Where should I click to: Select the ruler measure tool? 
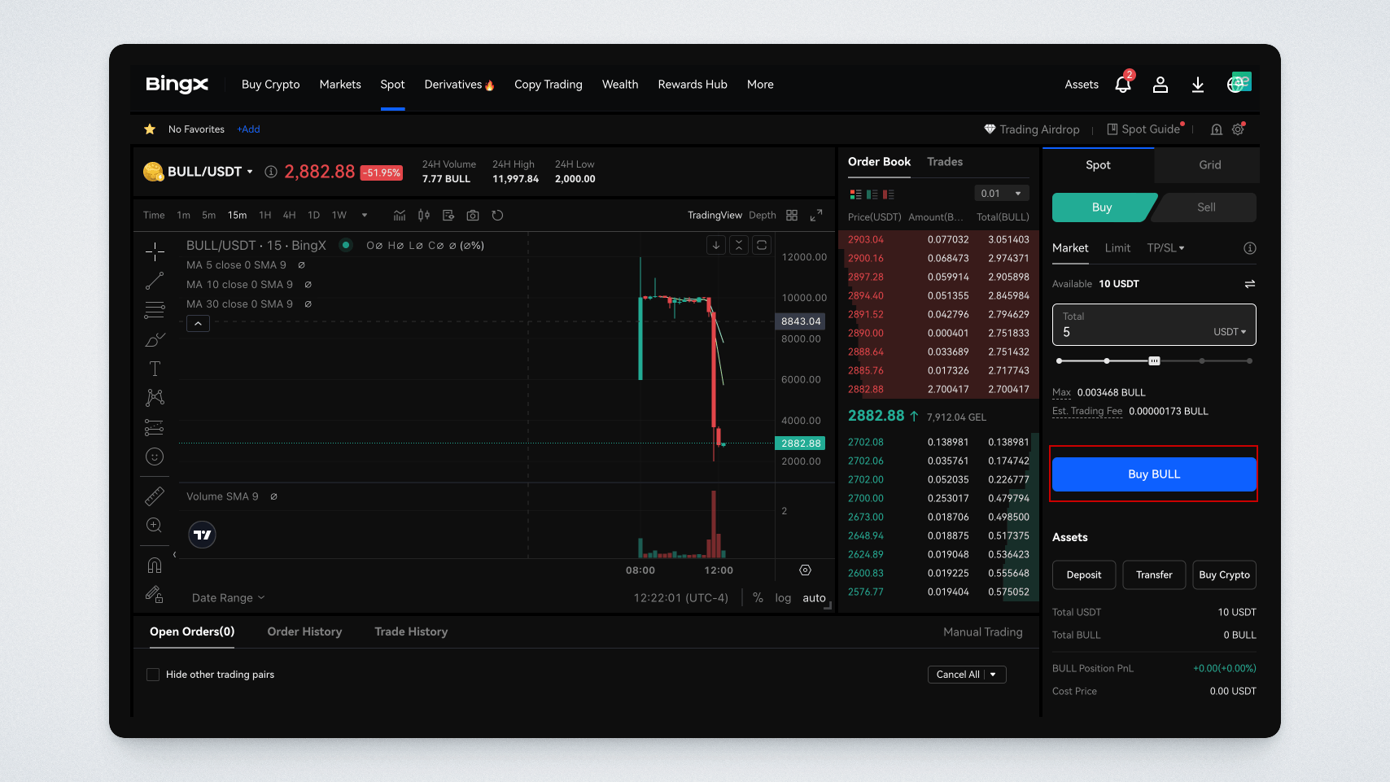pos(155,496)
